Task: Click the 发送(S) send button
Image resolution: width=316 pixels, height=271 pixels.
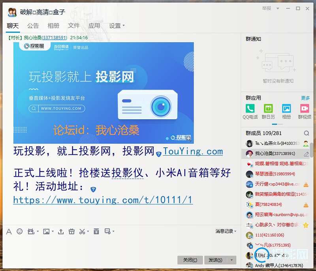Action: [216, 260]
